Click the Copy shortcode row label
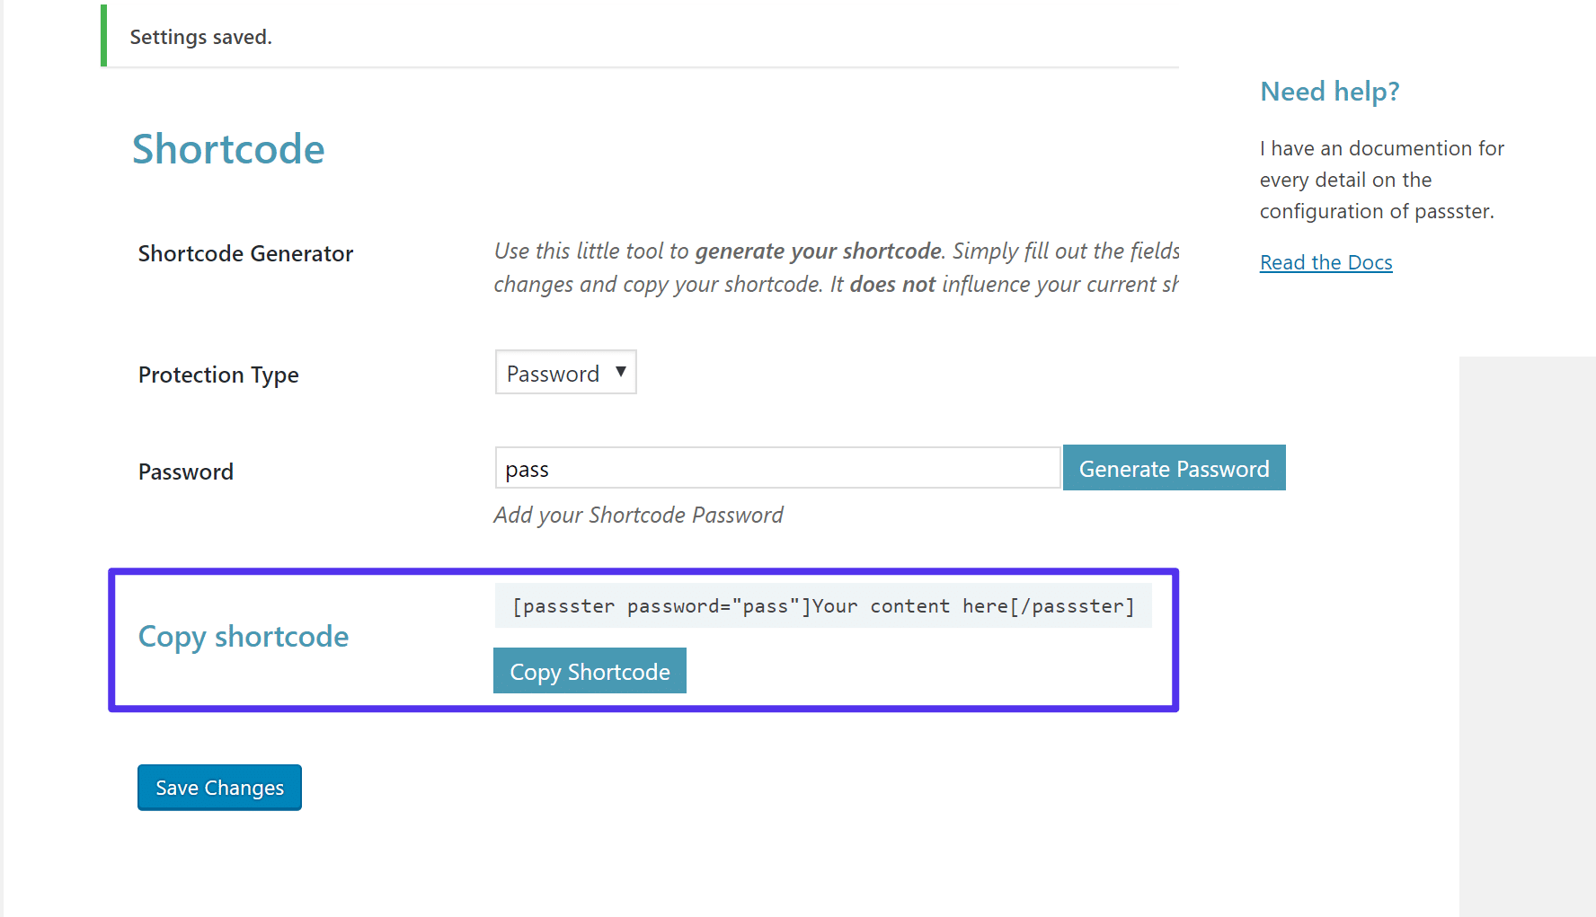1596x917 pixels. [x=243, y=636]
